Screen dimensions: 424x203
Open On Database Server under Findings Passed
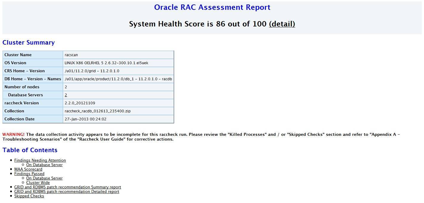44,178
